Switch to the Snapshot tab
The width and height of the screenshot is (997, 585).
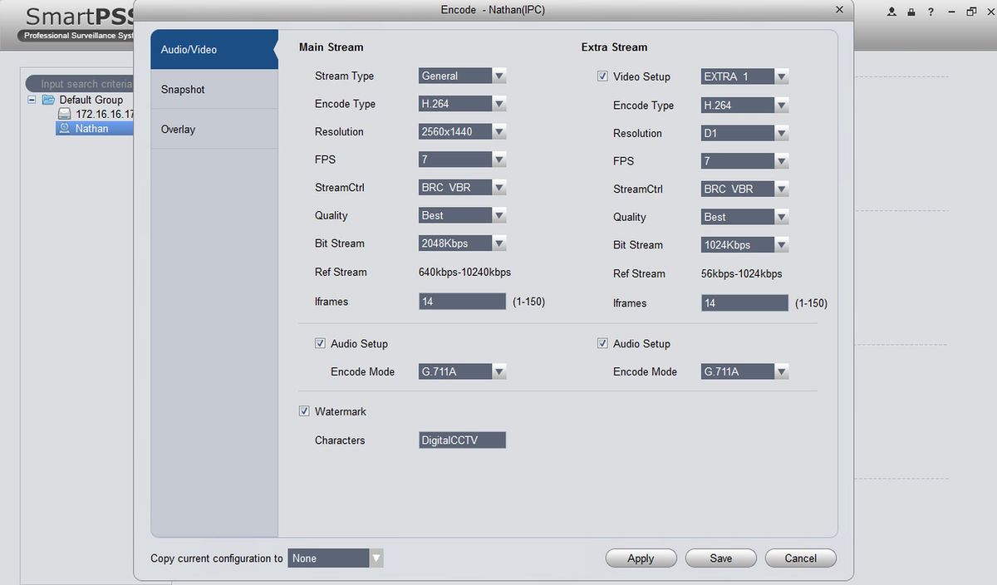pos(214,90)
